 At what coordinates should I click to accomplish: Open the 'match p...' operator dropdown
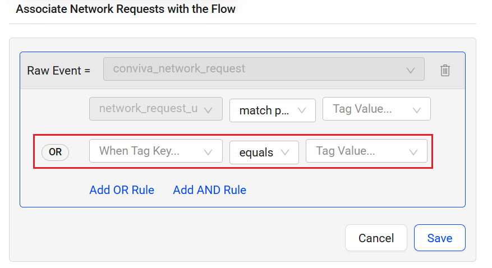[x=265, y=110]
